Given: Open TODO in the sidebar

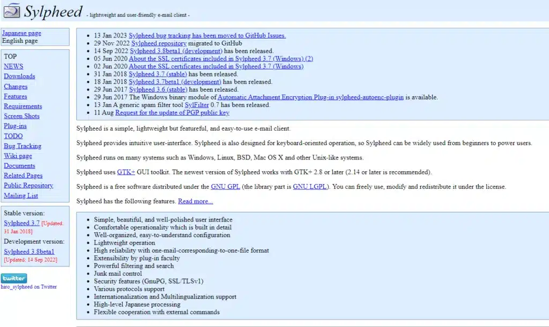Looking at the screenshot, I should point(13,136).
